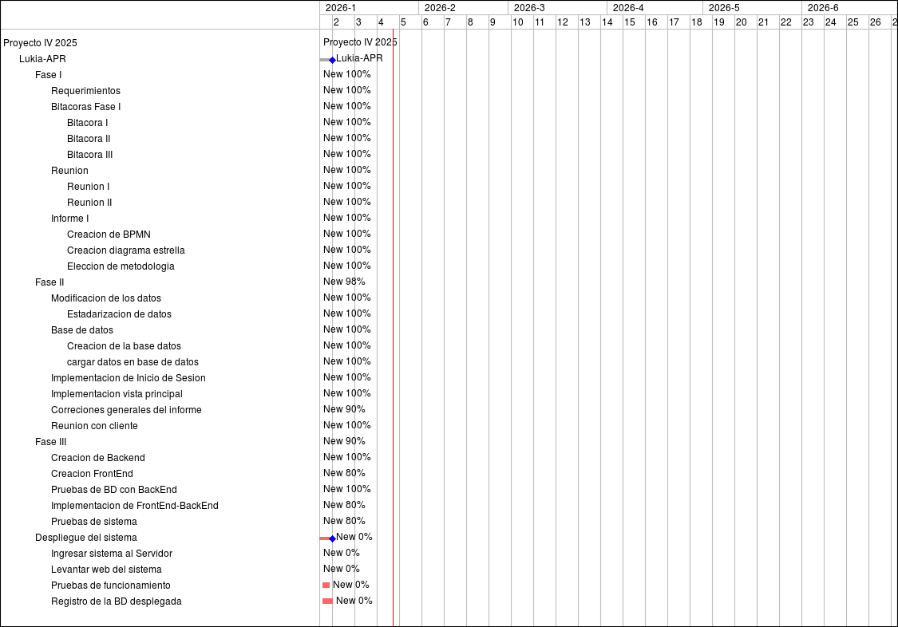The image size is (898, 627).
Task: Click the New 98% label for Fase II
Action: click(344, 282)
